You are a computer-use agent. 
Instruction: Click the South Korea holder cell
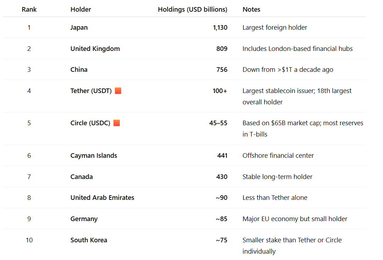89,240
